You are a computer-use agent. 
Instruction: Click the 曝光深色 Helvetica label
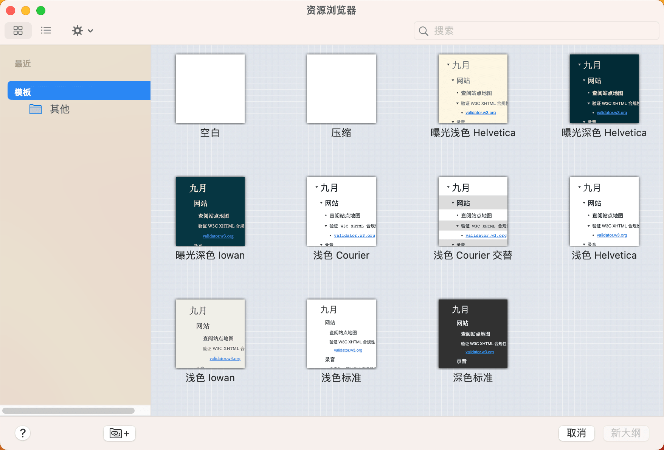pyautogui.click(x=604, y=133)
